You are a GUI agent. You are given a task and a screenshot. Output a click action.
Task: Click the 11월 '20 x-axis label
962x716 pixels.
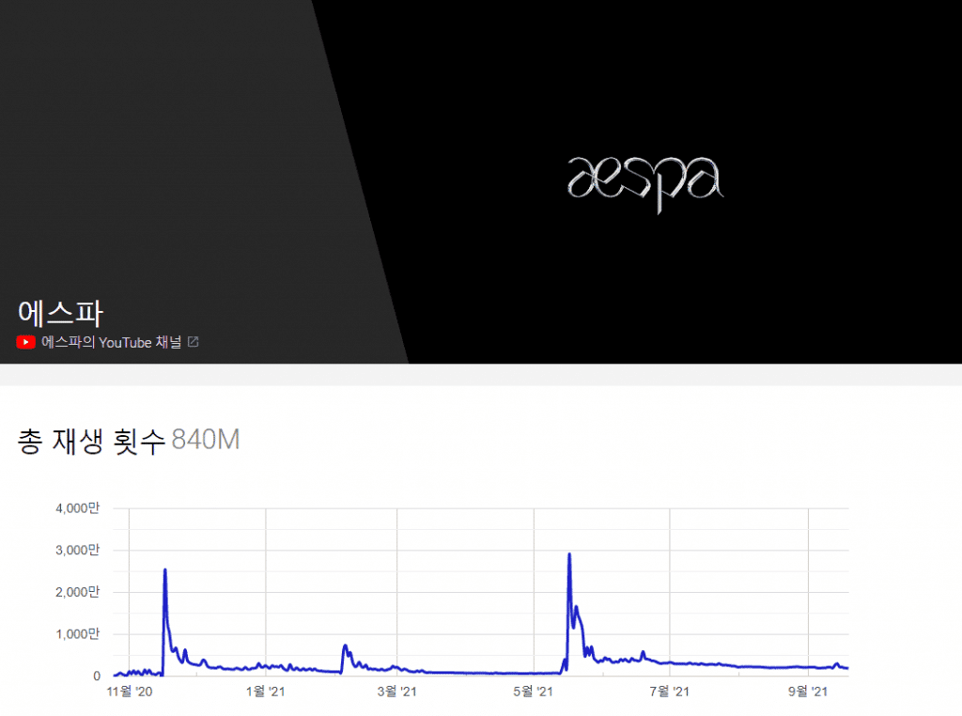tap(130, 693)
